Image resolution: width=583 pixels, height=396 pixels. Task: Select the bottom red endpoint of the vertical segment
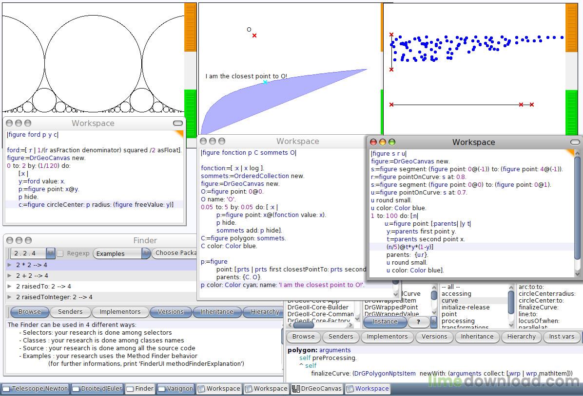pyautogui.click(x=391, y=70)
